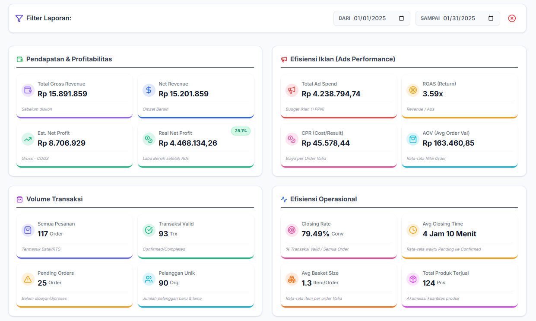Image resolution: width=536 pixels, height=321 pixels.
Task: Select the inbox icon on Semua Pesanan
Action: pyautogui.click(x=28, y=230)
